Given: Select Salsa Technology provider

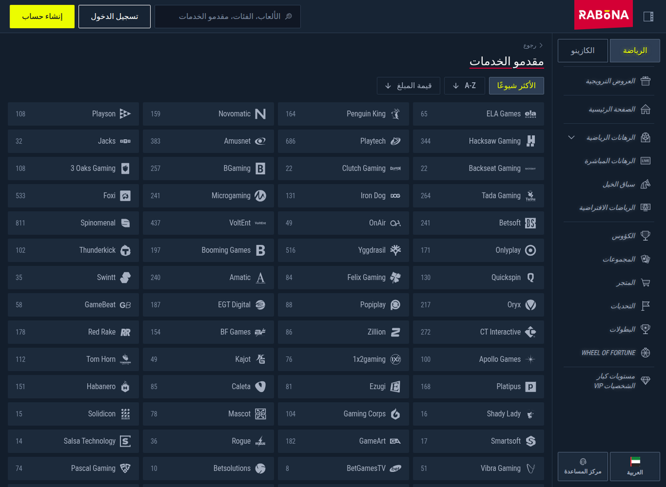Looking at the screenshot, I should (x=73, y=441).
